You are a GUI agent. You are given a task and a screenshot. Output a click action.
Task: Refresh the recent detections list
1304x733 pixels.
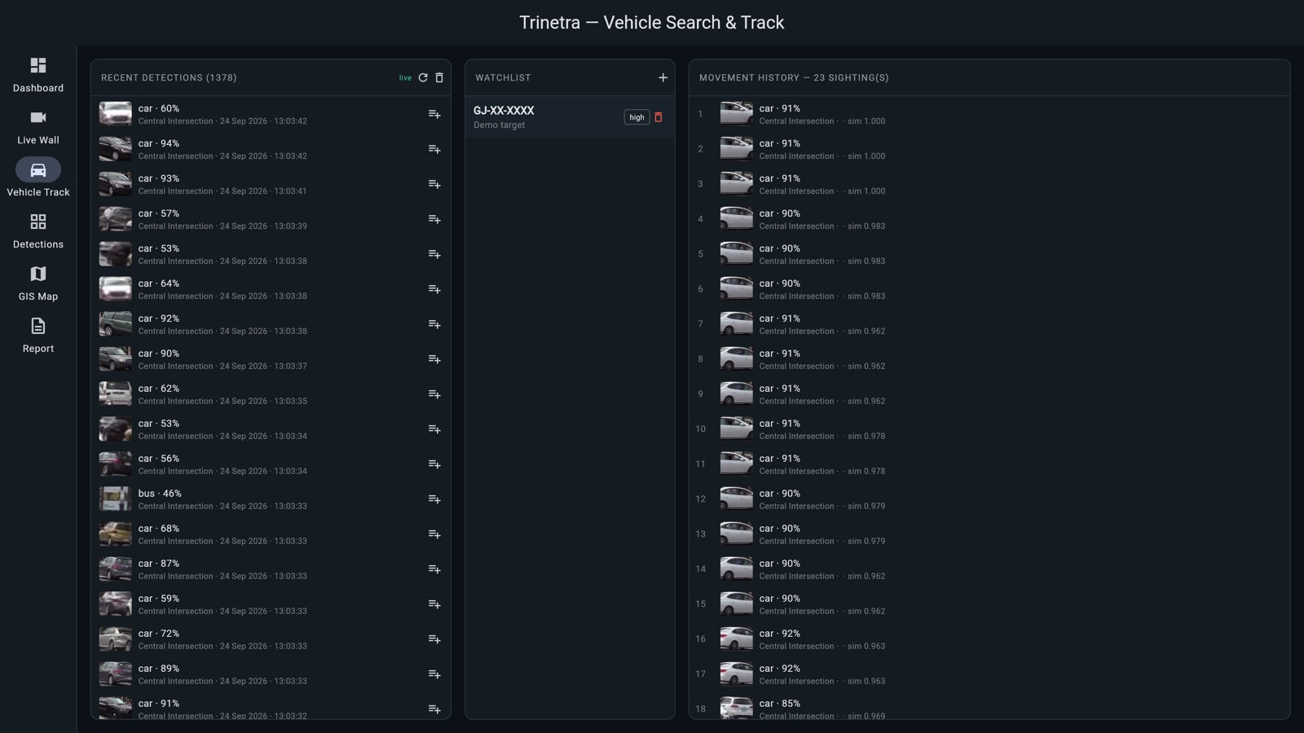(x=423, y=77)
